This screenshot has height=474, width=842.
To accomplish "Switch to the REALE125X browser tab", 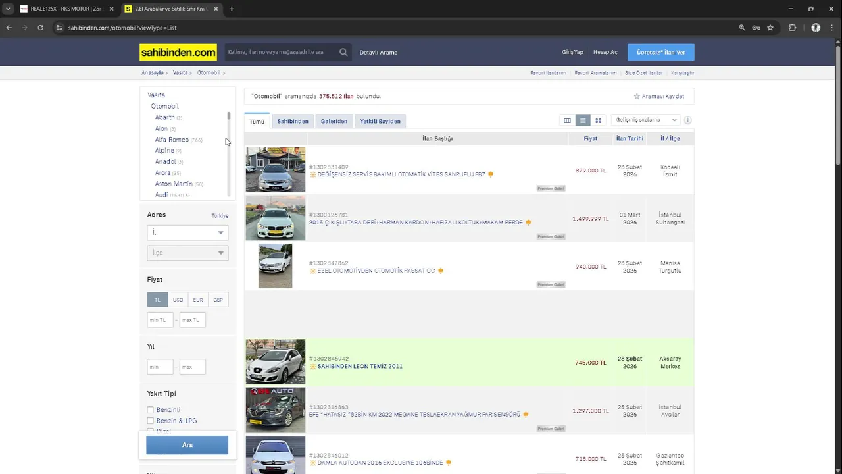I will [x=66, y=9].
